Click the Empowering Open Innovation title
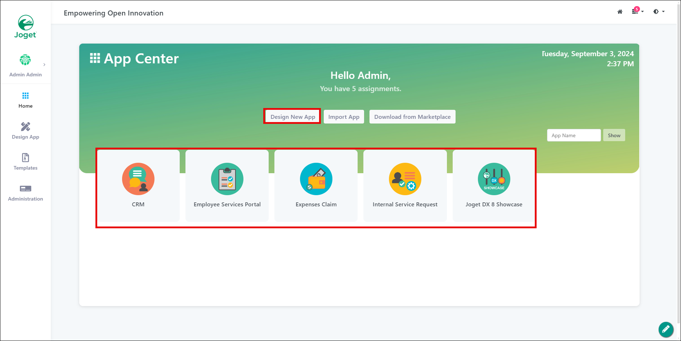This screenshot has width=681, height=341. pos(113,13)
